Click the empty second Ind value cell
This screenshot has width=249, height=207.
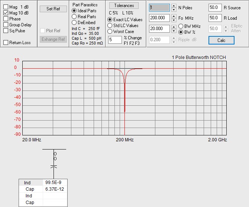[x=55, y=196]
